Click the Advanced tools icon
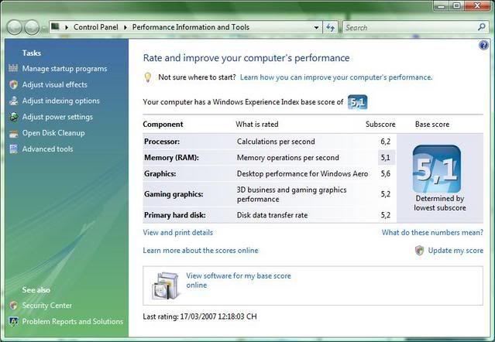The height and width of the screenshot is (342, 495). (13, 149)
